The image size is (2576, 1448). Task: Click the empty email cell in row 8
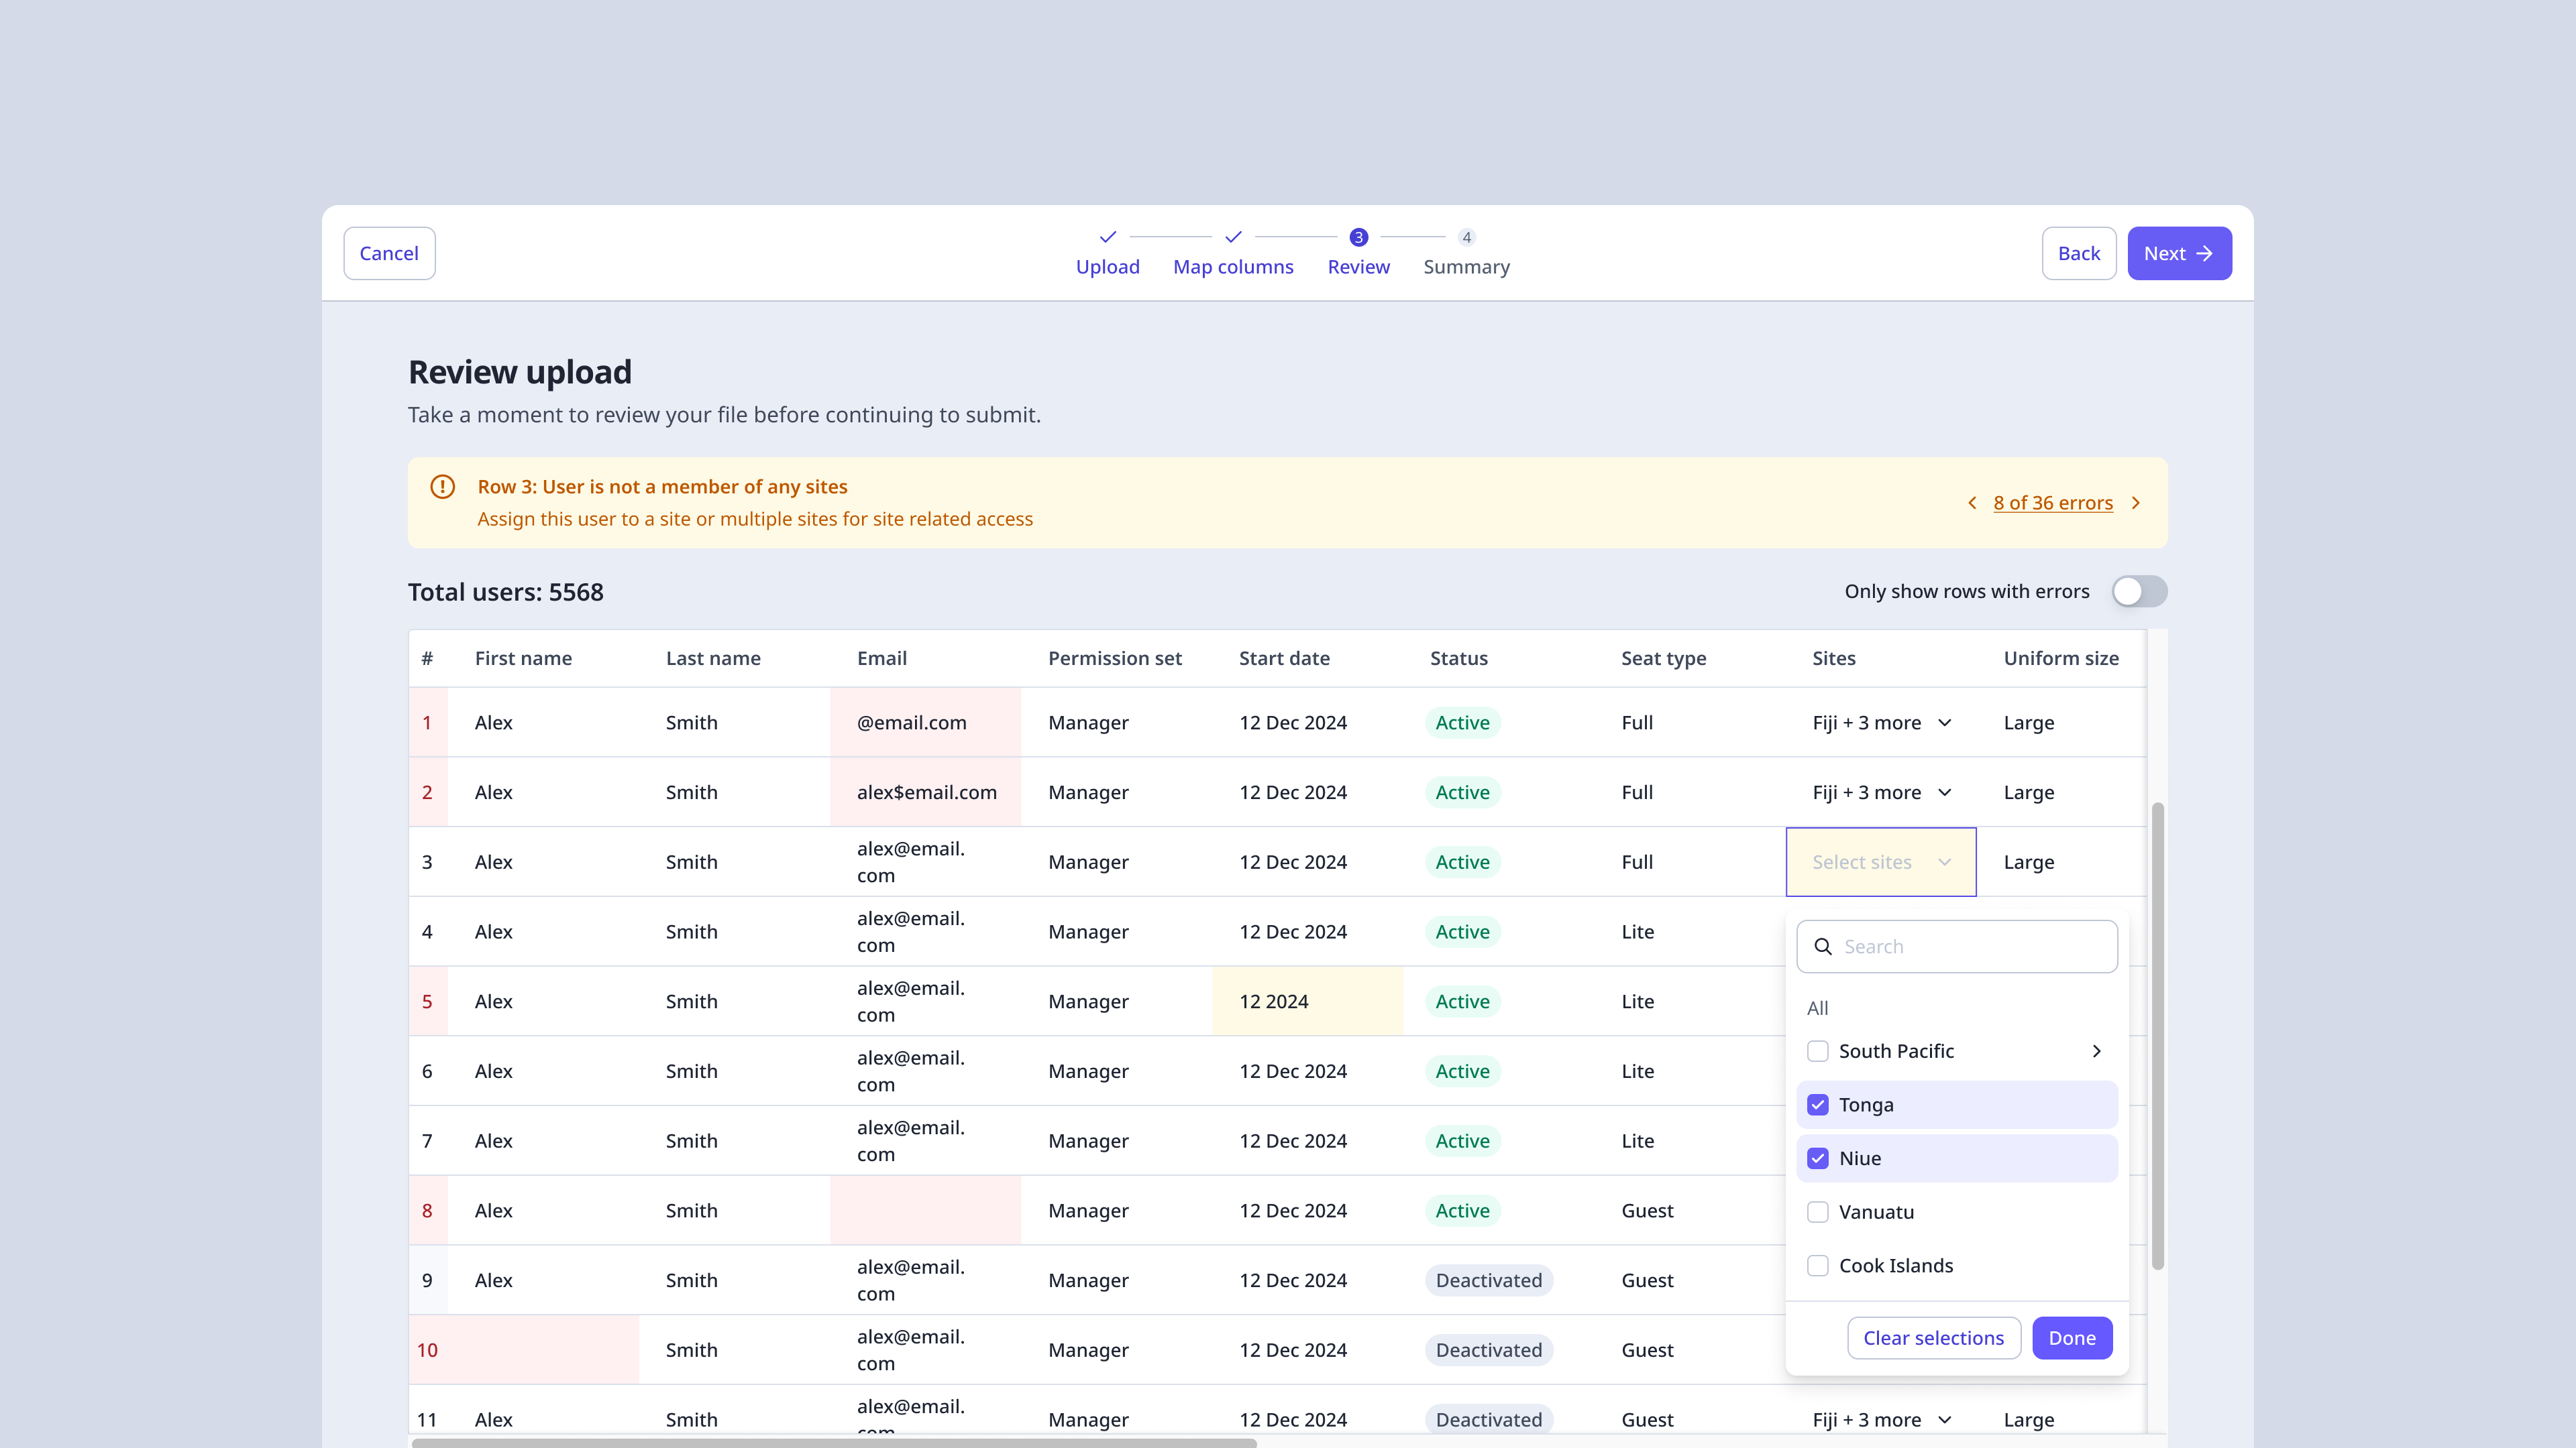tap(925, 1210)
